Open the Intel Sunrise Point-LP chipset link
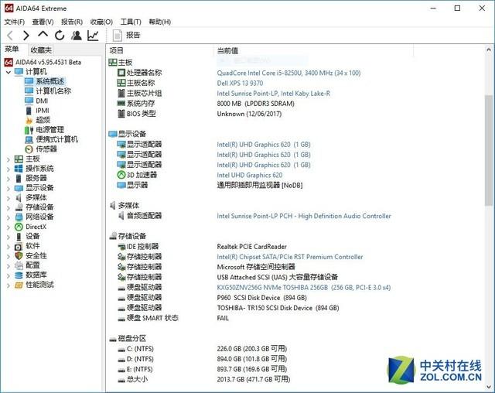Screen dimensions: 495x393 (273, 94)
